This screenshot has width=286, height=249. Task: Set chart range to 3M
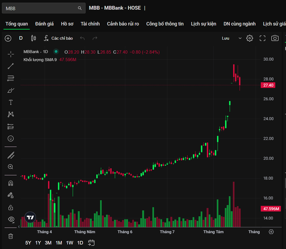(48, 243)
